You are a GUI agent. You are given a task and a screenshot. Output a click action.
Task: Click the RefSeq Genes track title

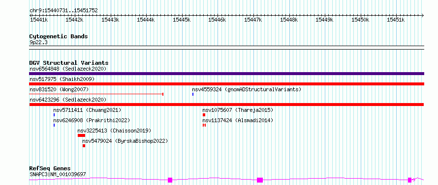(x=50, y=169)
